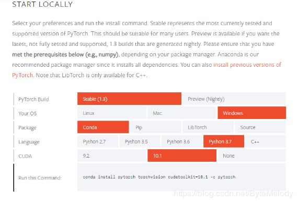Select Linux as your OS
The width and height of the screenshot is (298, 203).
point(112,113)
